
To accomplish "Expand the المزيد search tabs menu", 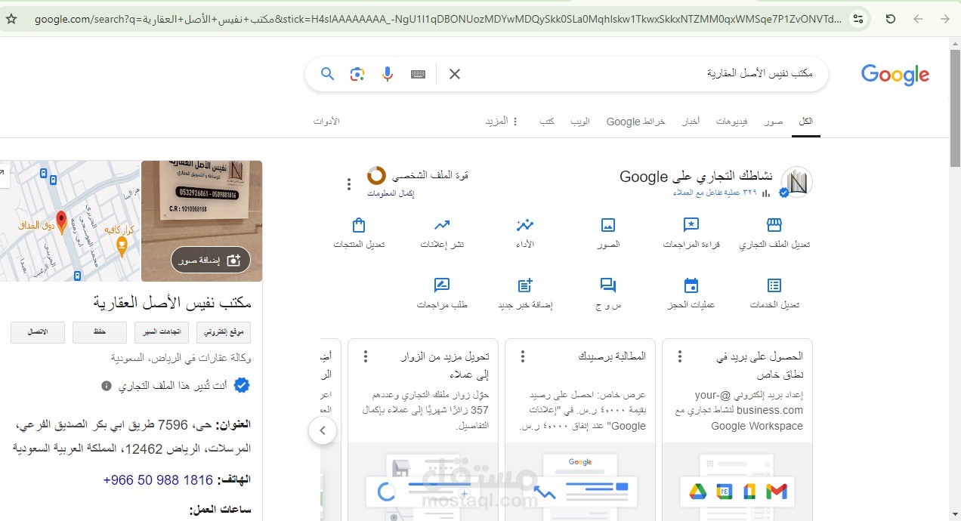I will [502, 122].
